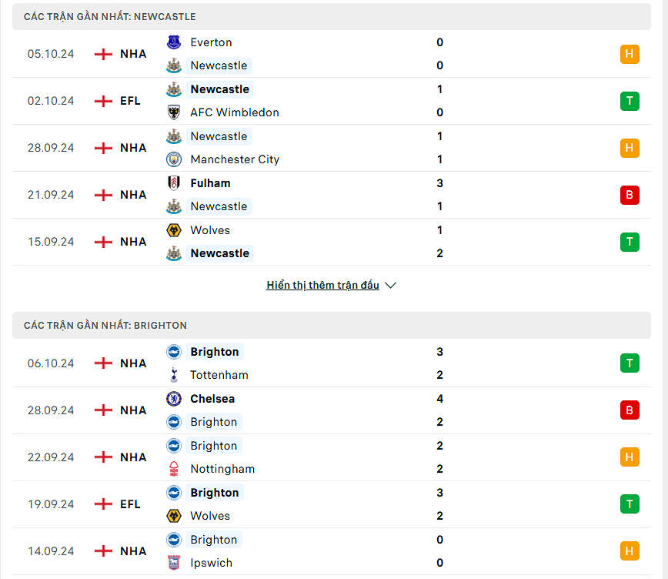Click the Tottenham club crest
668x579 pixels.
[174, 375]
